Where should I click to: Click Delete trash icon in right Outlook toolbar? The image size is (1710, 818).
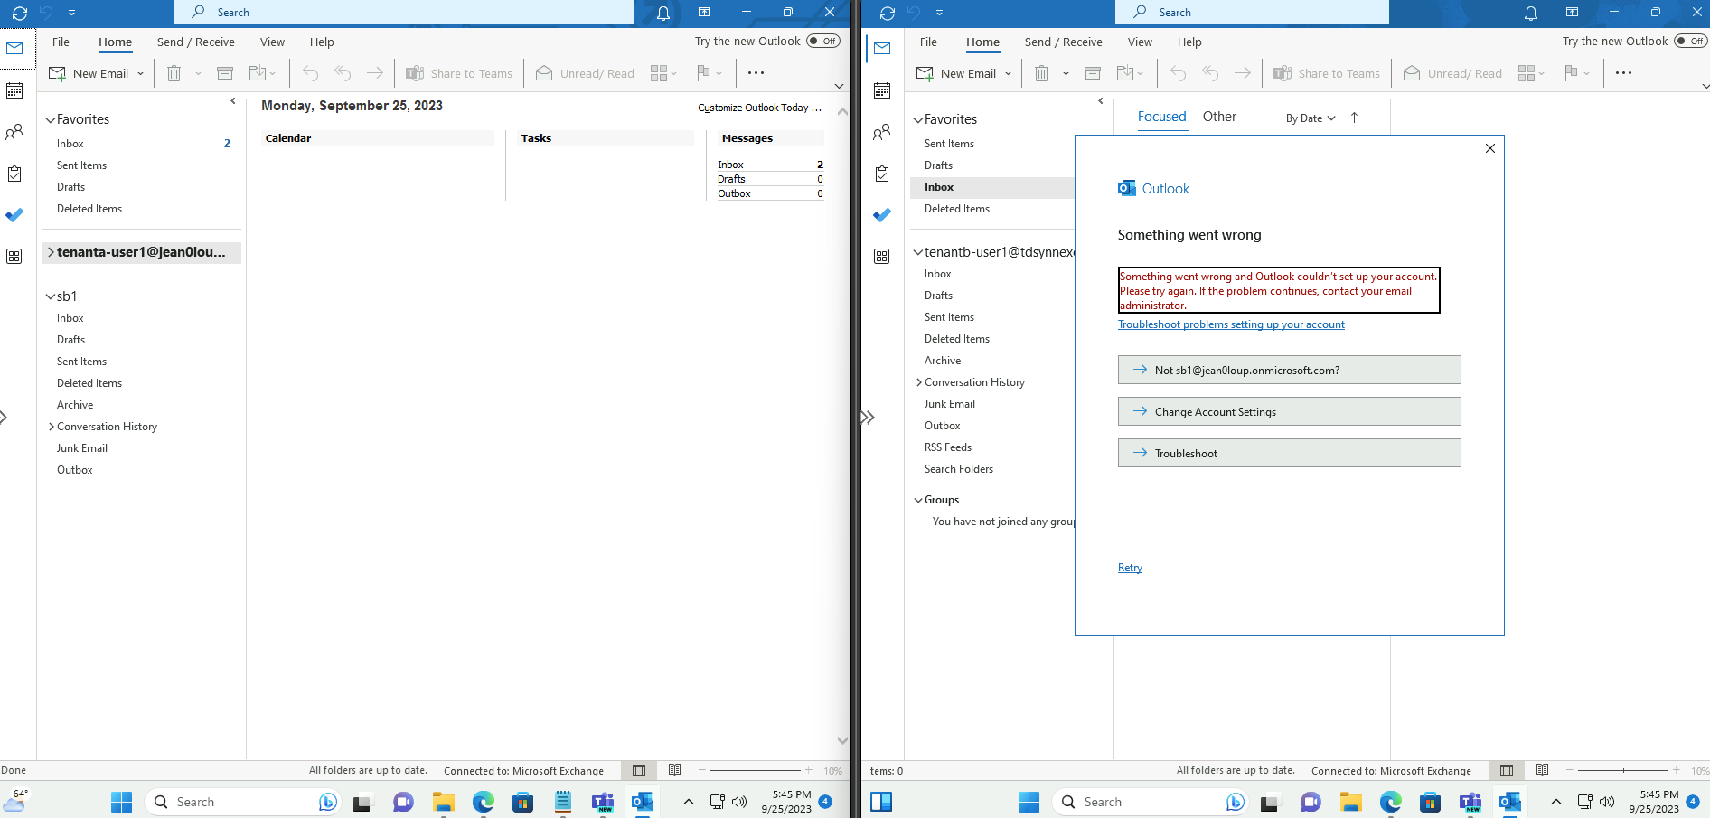pos(1042,73)
